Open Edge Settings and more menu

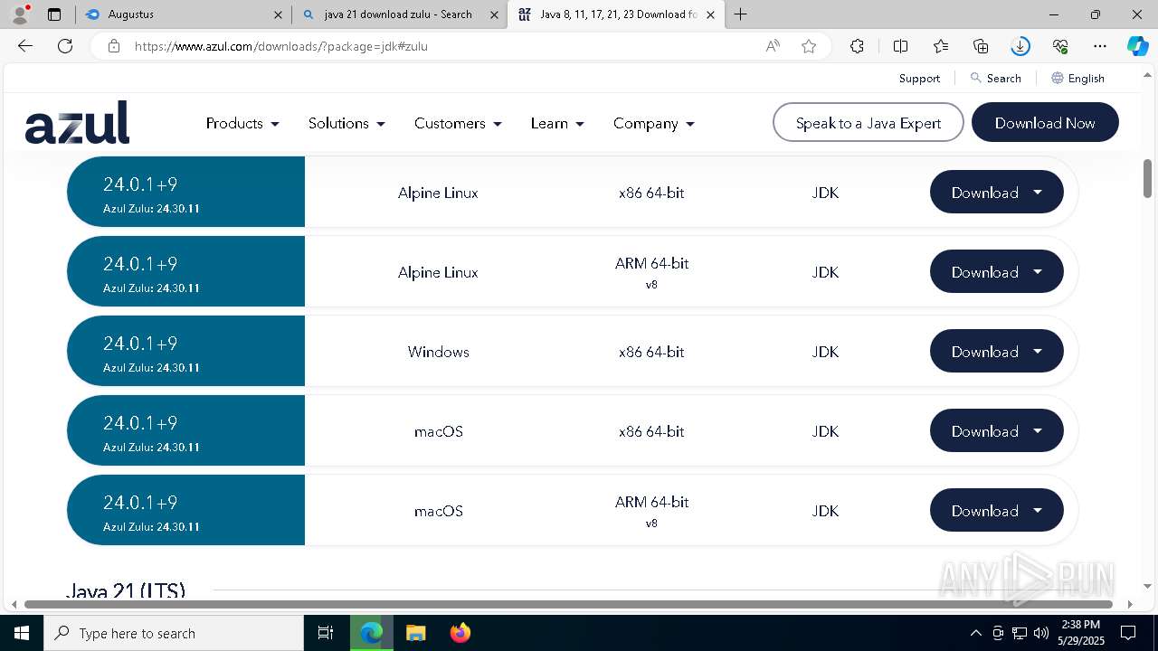pyautogui.click(x=1100, y=46)
